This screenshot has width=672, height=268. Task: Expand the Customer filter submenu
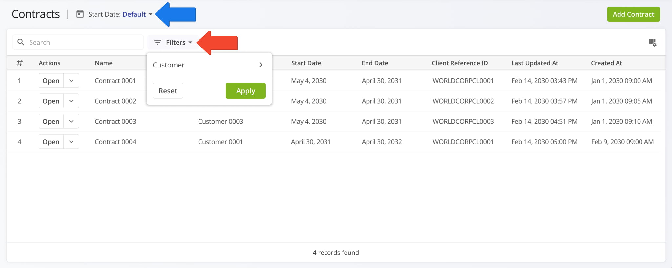click(x=261, y=65)
